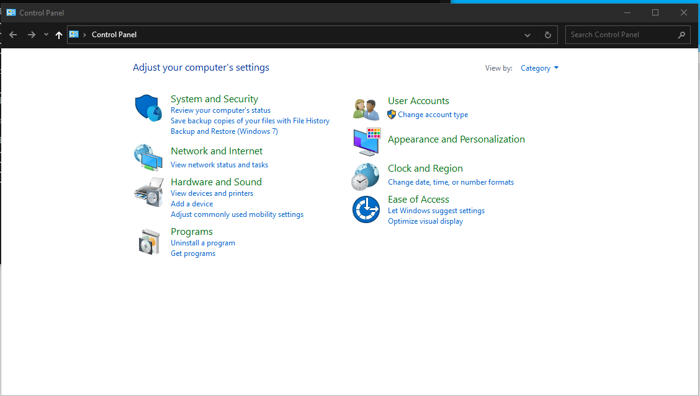Click Get programs link
This screenshot has width=700, height=396.
(193, 253)
